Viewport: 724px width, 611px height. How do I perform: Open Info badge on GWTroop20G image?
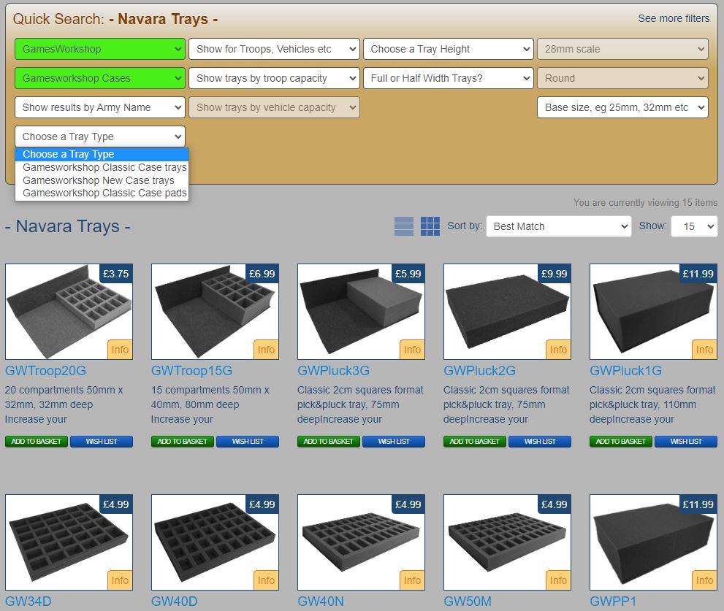pyautogui.click(x=120, y=350)
